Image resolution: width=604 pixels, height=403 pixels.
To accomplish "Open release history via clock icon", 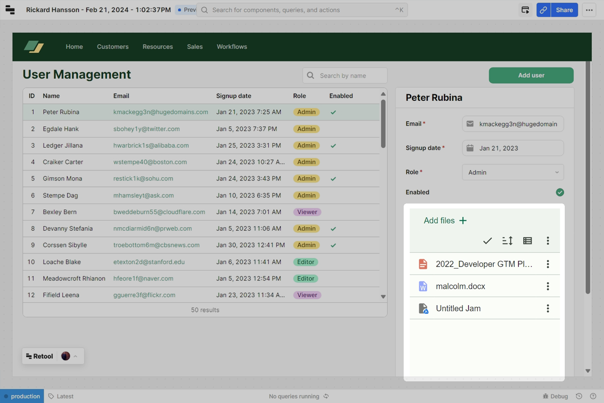I will click(579, 396).
